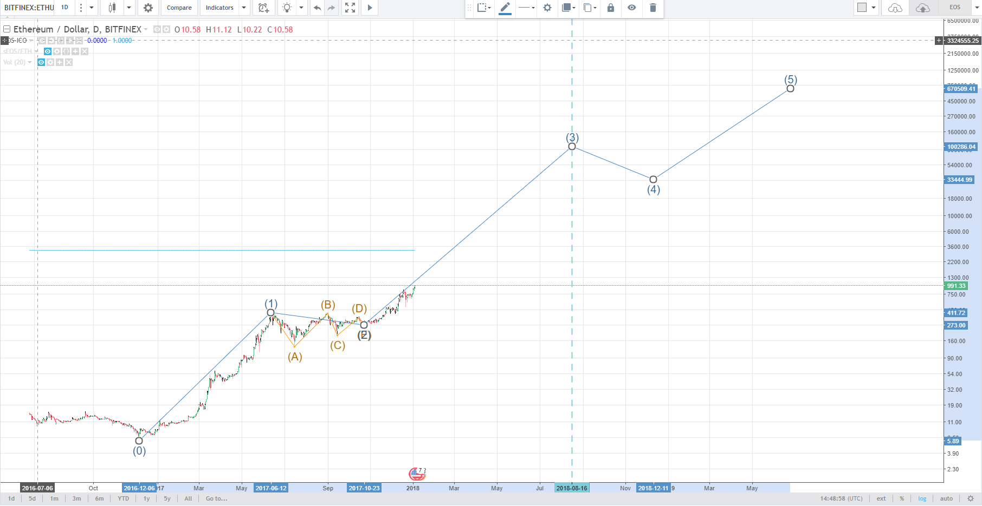
Task: Enter fullscreen chart mode
Action: pos(350,8)
